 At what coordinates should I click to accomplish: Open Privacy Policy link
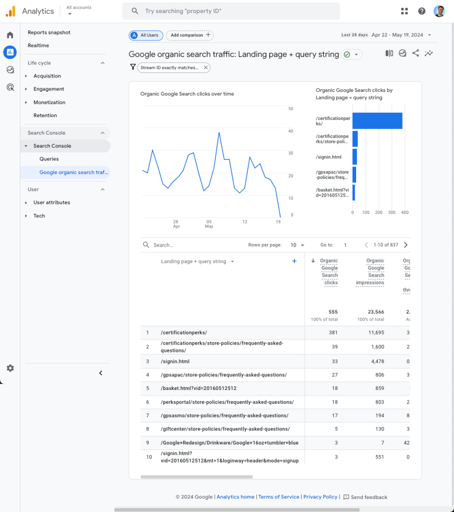point(320,496)
